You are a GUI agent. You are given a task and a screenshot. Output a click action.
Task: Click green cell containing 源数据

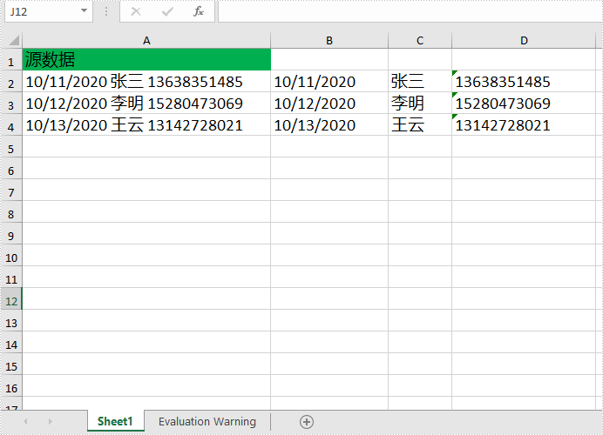tap(146, 59)
